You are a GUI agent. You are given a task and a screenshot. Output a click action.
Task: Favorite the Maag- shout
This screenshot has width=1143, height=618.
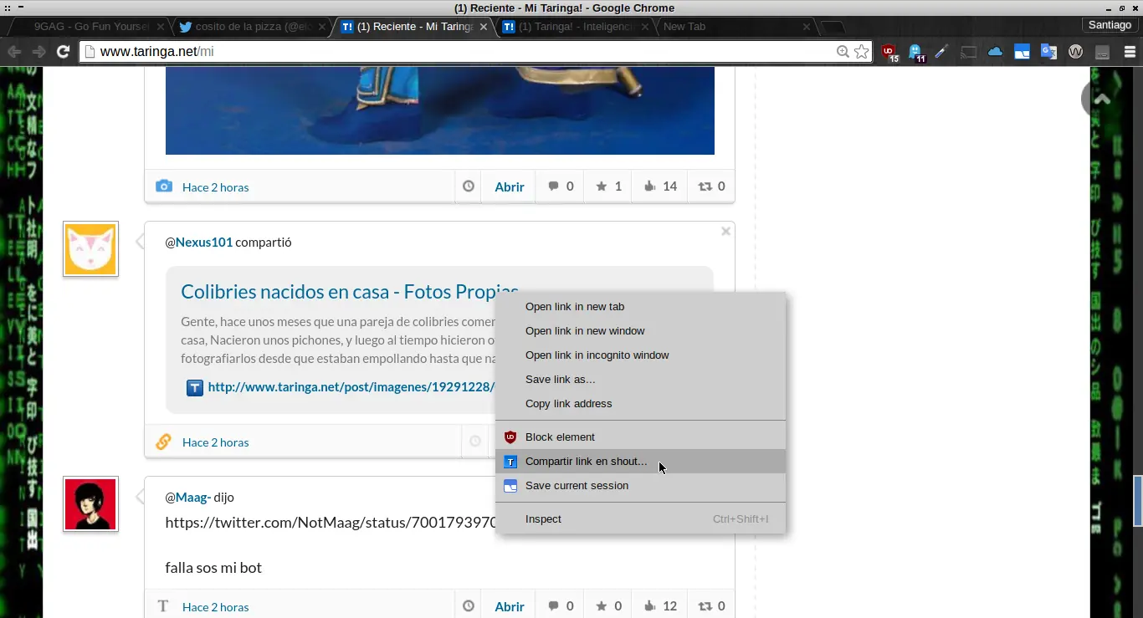tap(608, 606)
